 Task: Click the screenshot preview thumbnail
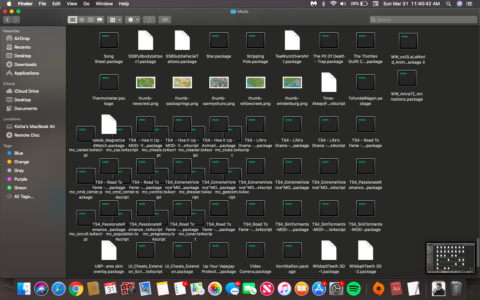pyautogui.click(x=451, y=258)
